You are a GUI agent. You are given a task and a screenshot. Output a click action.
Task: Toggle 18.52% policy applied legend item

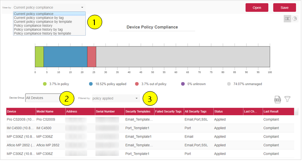pos(108,85)
